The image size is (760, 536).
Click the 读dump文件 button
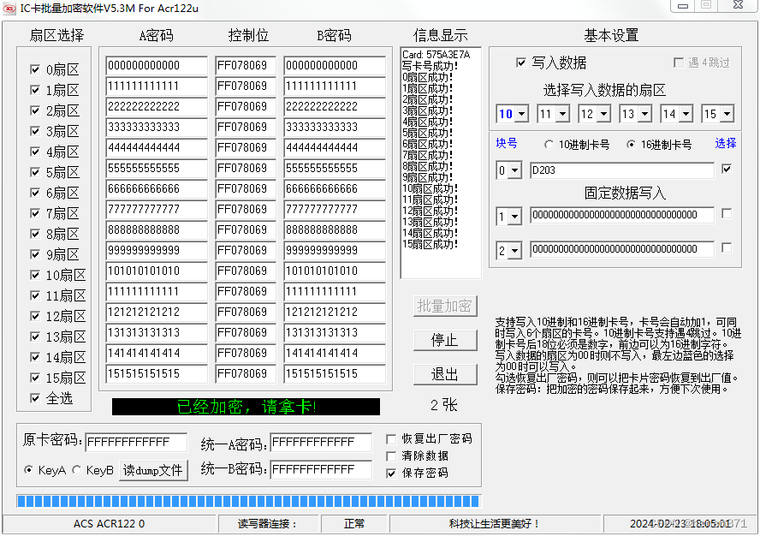point(153,470)
